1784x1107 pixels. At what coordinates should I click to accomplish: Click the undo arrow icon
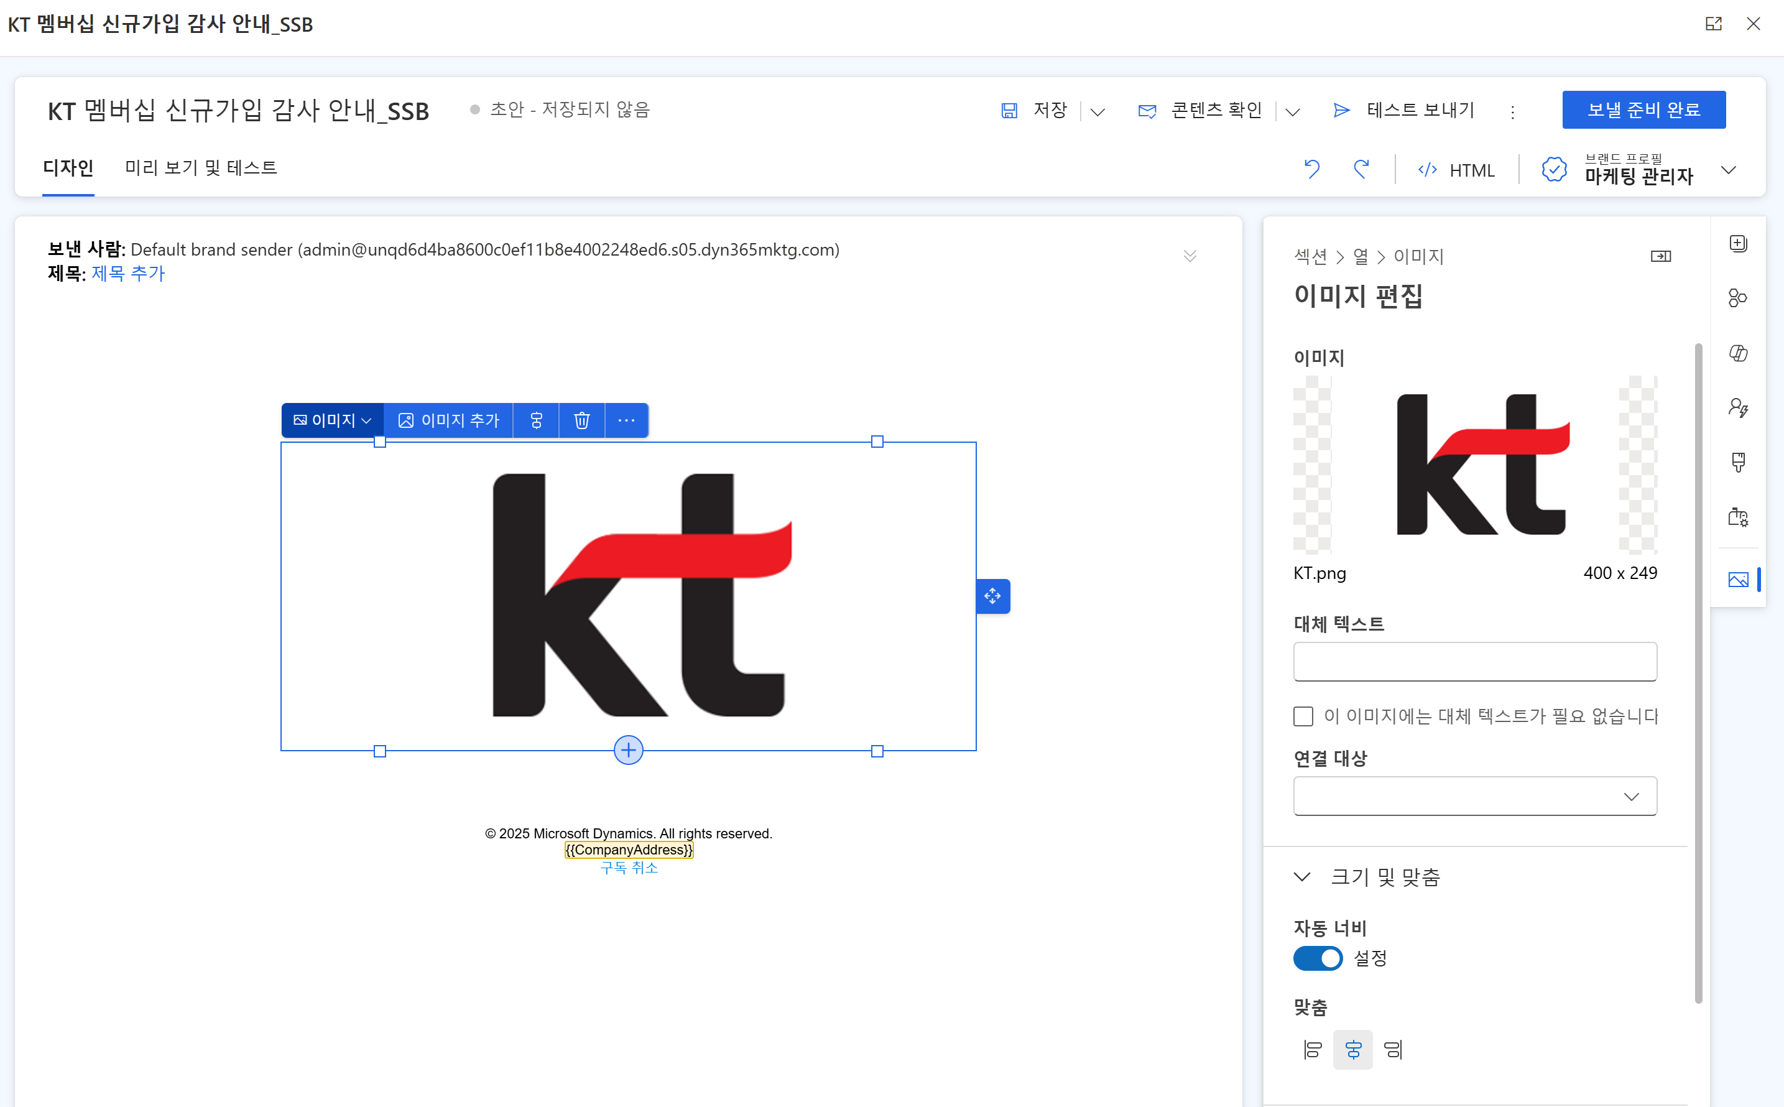coord(1311,169)
